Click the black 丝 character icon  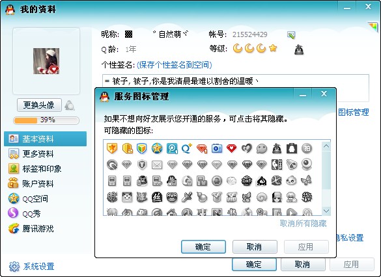157,197
